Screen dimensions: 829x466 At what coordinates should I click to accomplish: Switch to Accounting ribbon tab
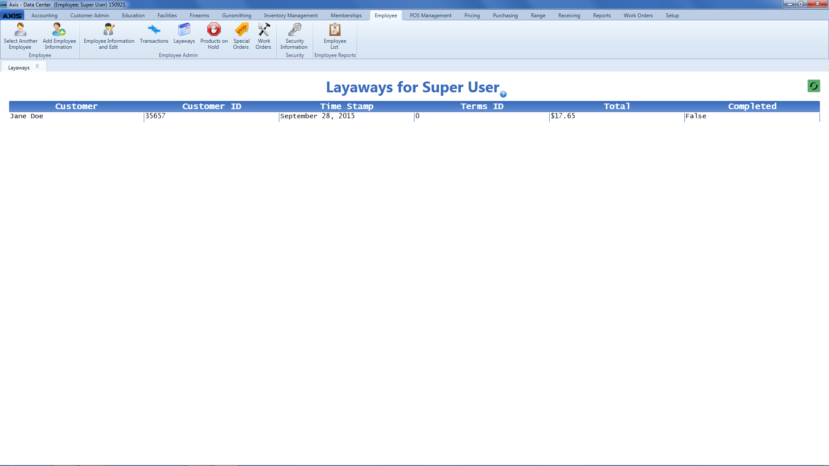pyautogui.click(x=44, y=16)
